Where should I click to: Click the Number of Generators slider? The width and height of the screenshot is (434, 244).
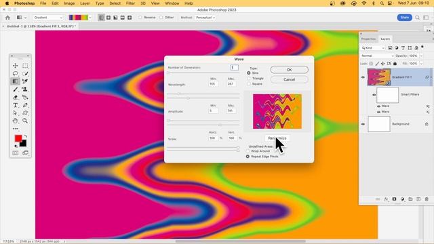pos(203,73)
